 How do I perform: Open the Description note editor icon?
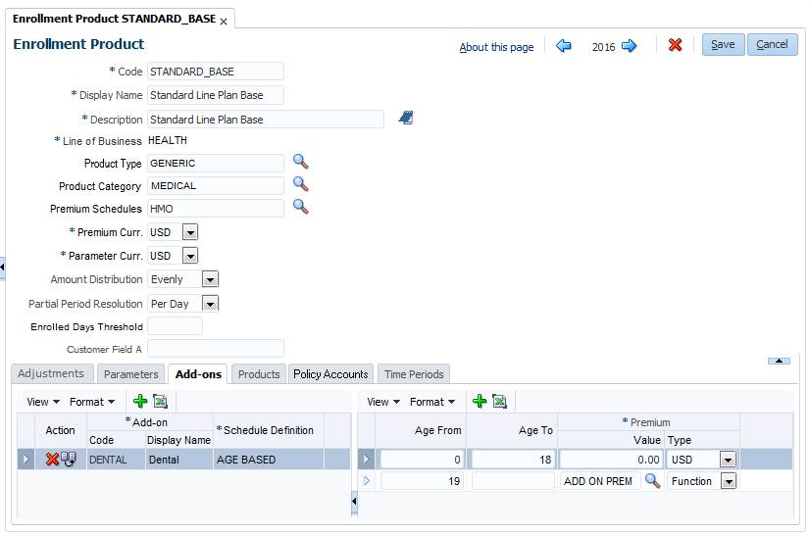pyautogui.click(x=406, y=118)
